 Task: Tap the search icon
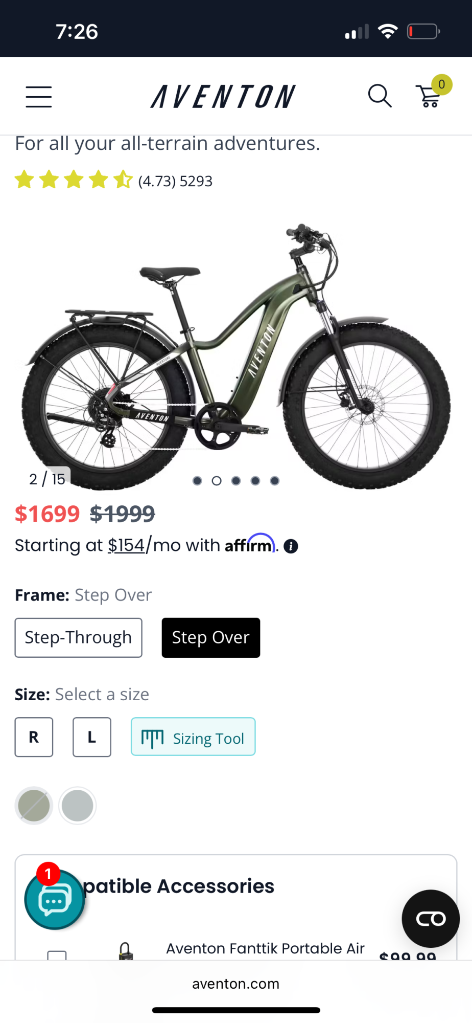tap(380, 96)
